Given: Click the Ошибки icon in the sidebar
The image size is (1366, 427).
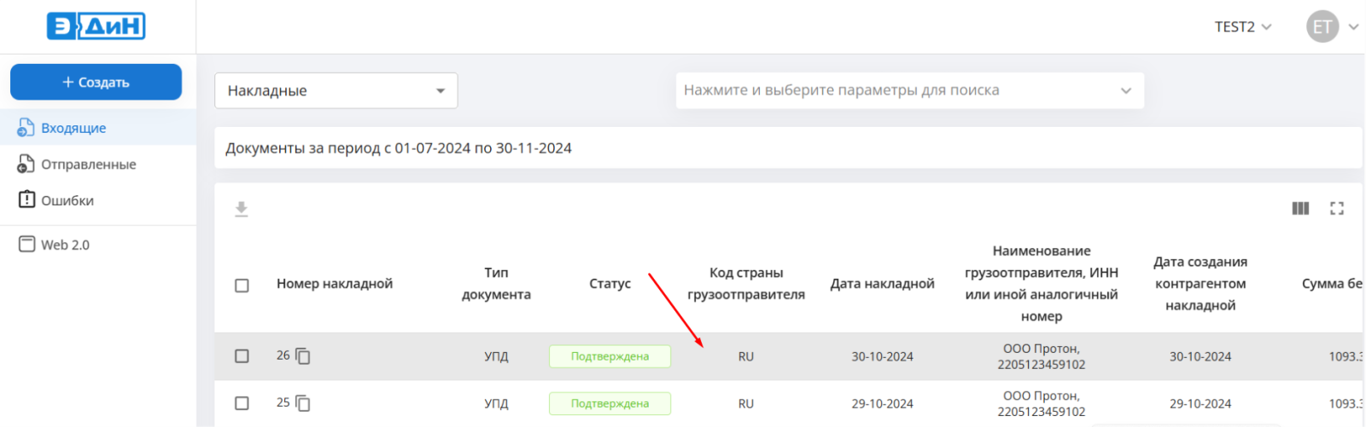Looking at the screenshot, I should point(27,200).
